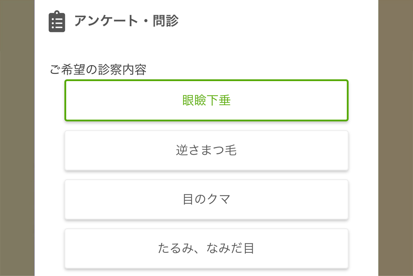Click the 問診 word in the title
This screenshot has height=276, width=413.
click(x=166, y=21)
